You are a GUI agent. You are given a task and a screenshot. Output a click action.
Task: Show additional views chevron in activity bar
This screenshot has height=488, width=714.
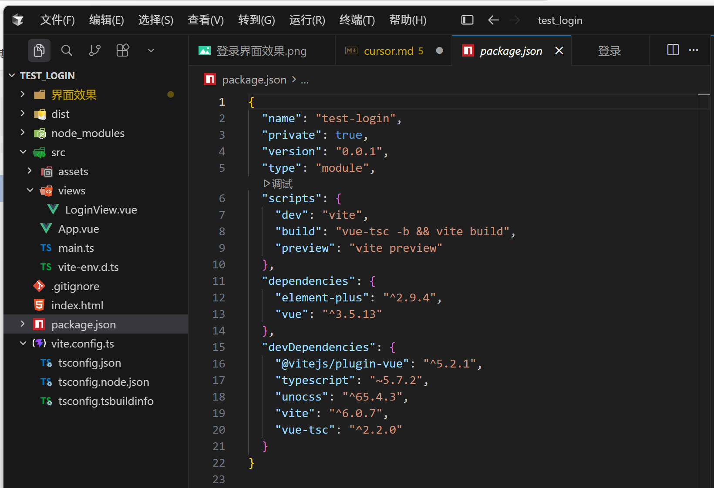point(151,50)
